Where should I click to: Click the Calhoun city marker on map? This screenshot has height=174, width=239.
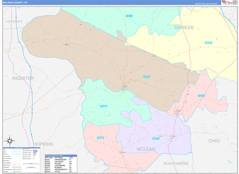coord(125,86)
